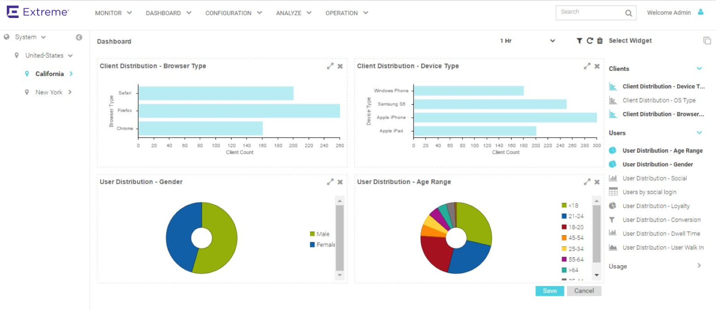Close the User Distribution Gender widget

click(x=340, y=182)
